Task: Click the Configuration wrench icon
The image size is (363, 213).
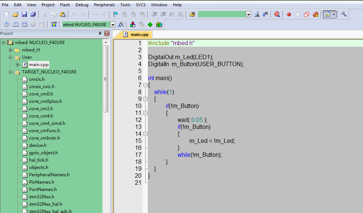Action: tap(344, 14)
